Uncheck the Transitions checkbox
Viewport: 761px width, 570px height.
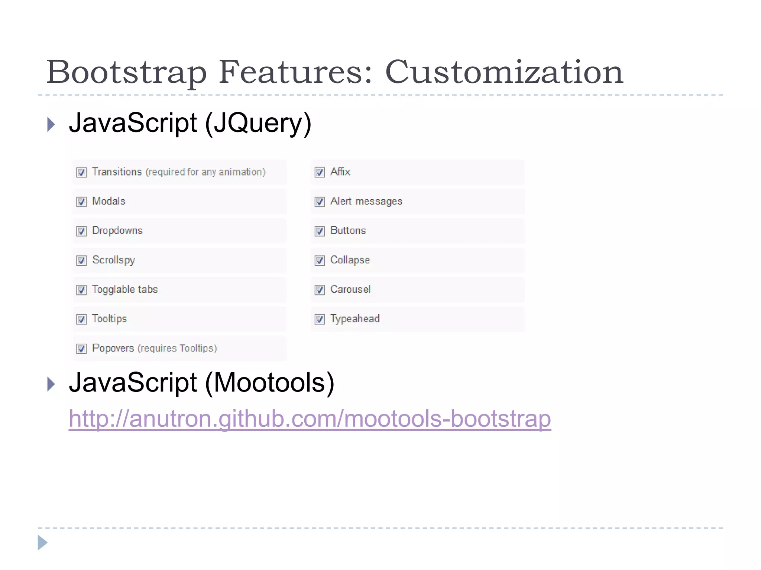pos(81,172)
